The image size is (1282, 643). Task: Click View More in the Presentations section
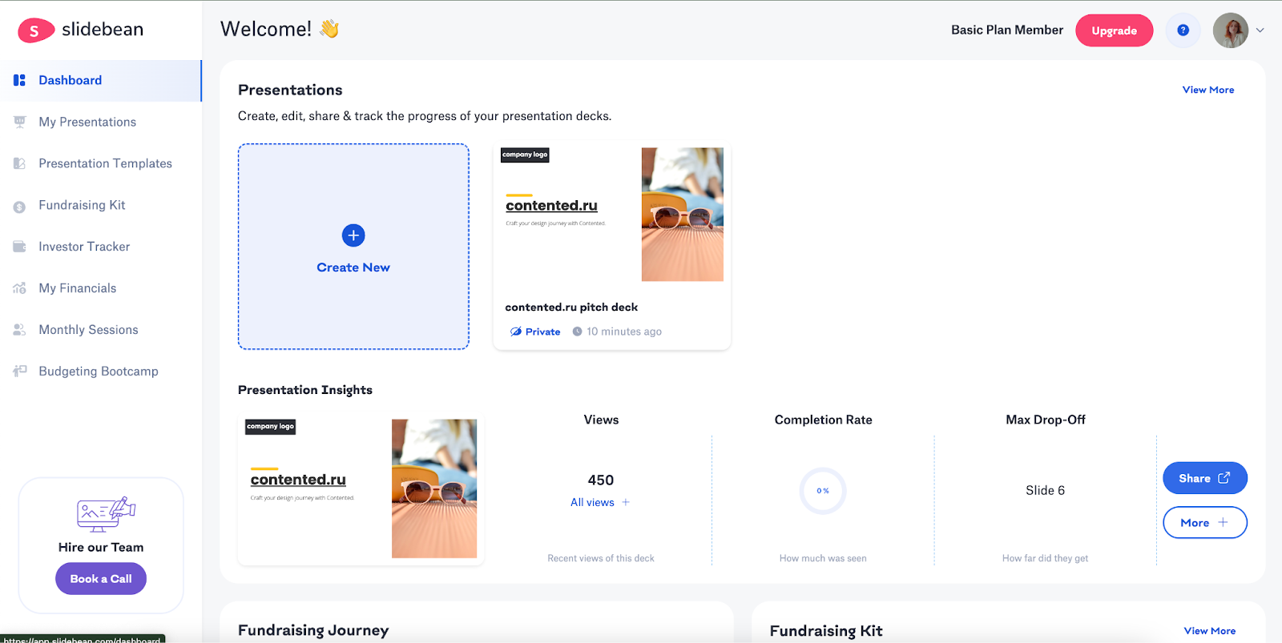[x=1208, y=90]
